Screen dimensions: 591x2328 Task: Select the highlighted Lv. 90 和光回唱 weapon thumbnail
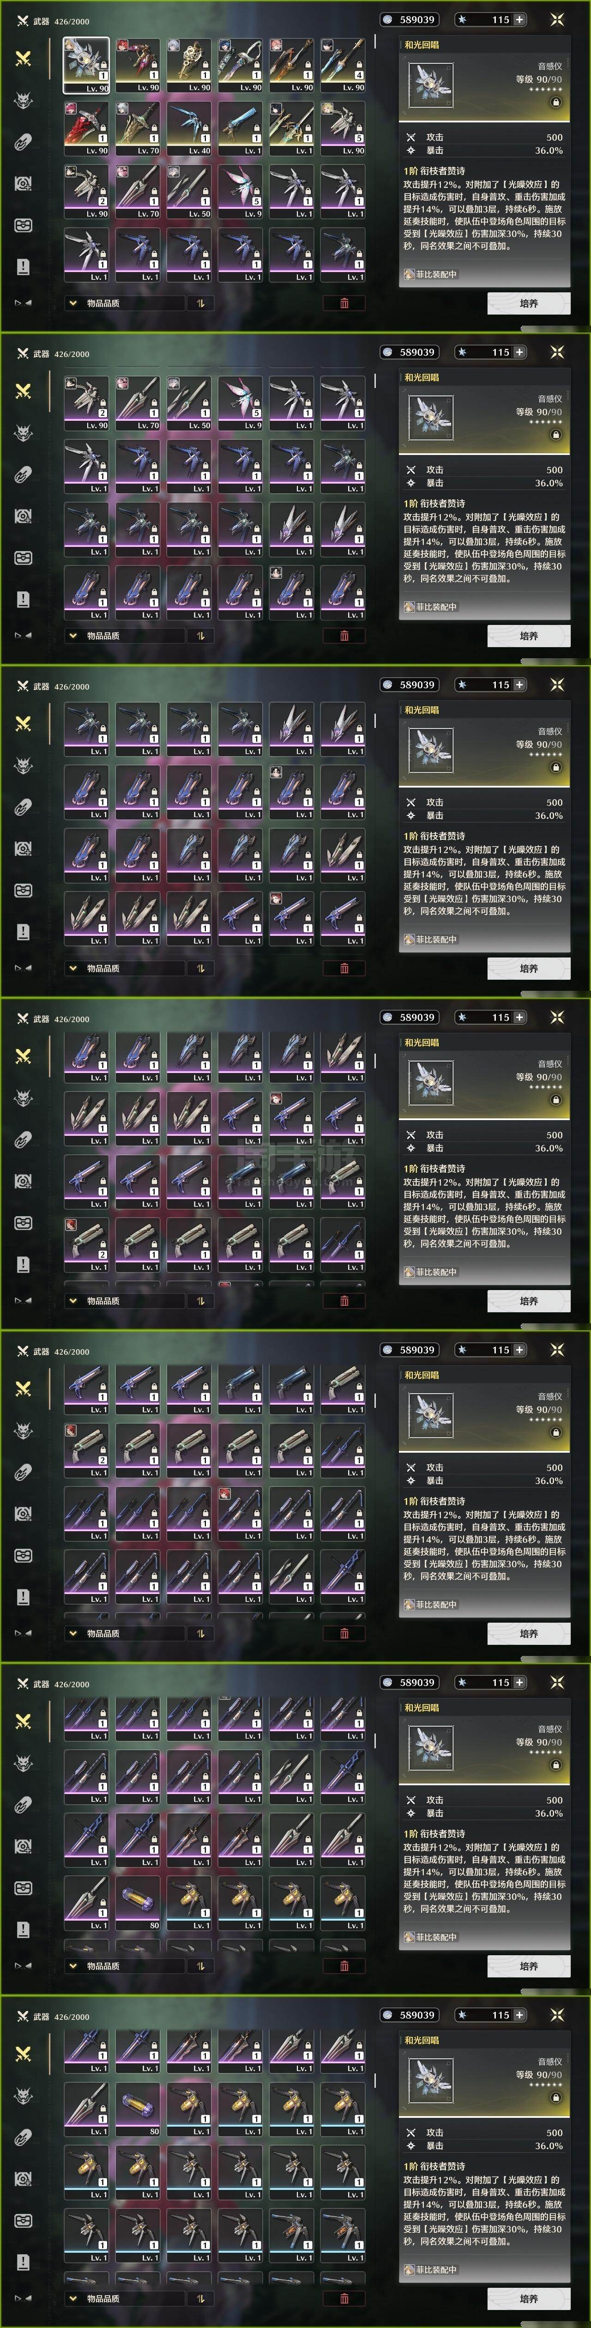tap(86, 65)
